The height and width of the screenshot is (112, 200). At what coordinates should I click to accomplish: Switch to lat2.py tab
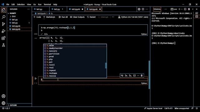[58, 9]
